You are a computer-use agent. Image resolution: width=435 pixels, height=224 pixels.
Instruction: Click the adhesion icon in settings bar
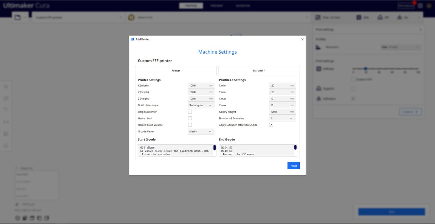click(x=399, y=17)
